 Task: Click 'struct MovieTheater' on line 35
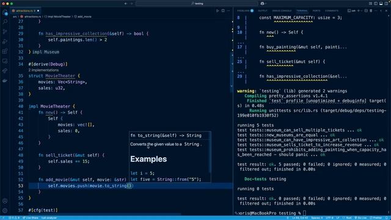tap(51, 76)
